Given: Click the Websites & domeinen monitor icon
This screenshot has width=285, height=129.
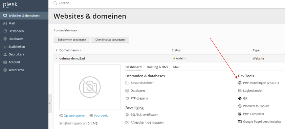Looking at the screenshot, I should [5, 16].
